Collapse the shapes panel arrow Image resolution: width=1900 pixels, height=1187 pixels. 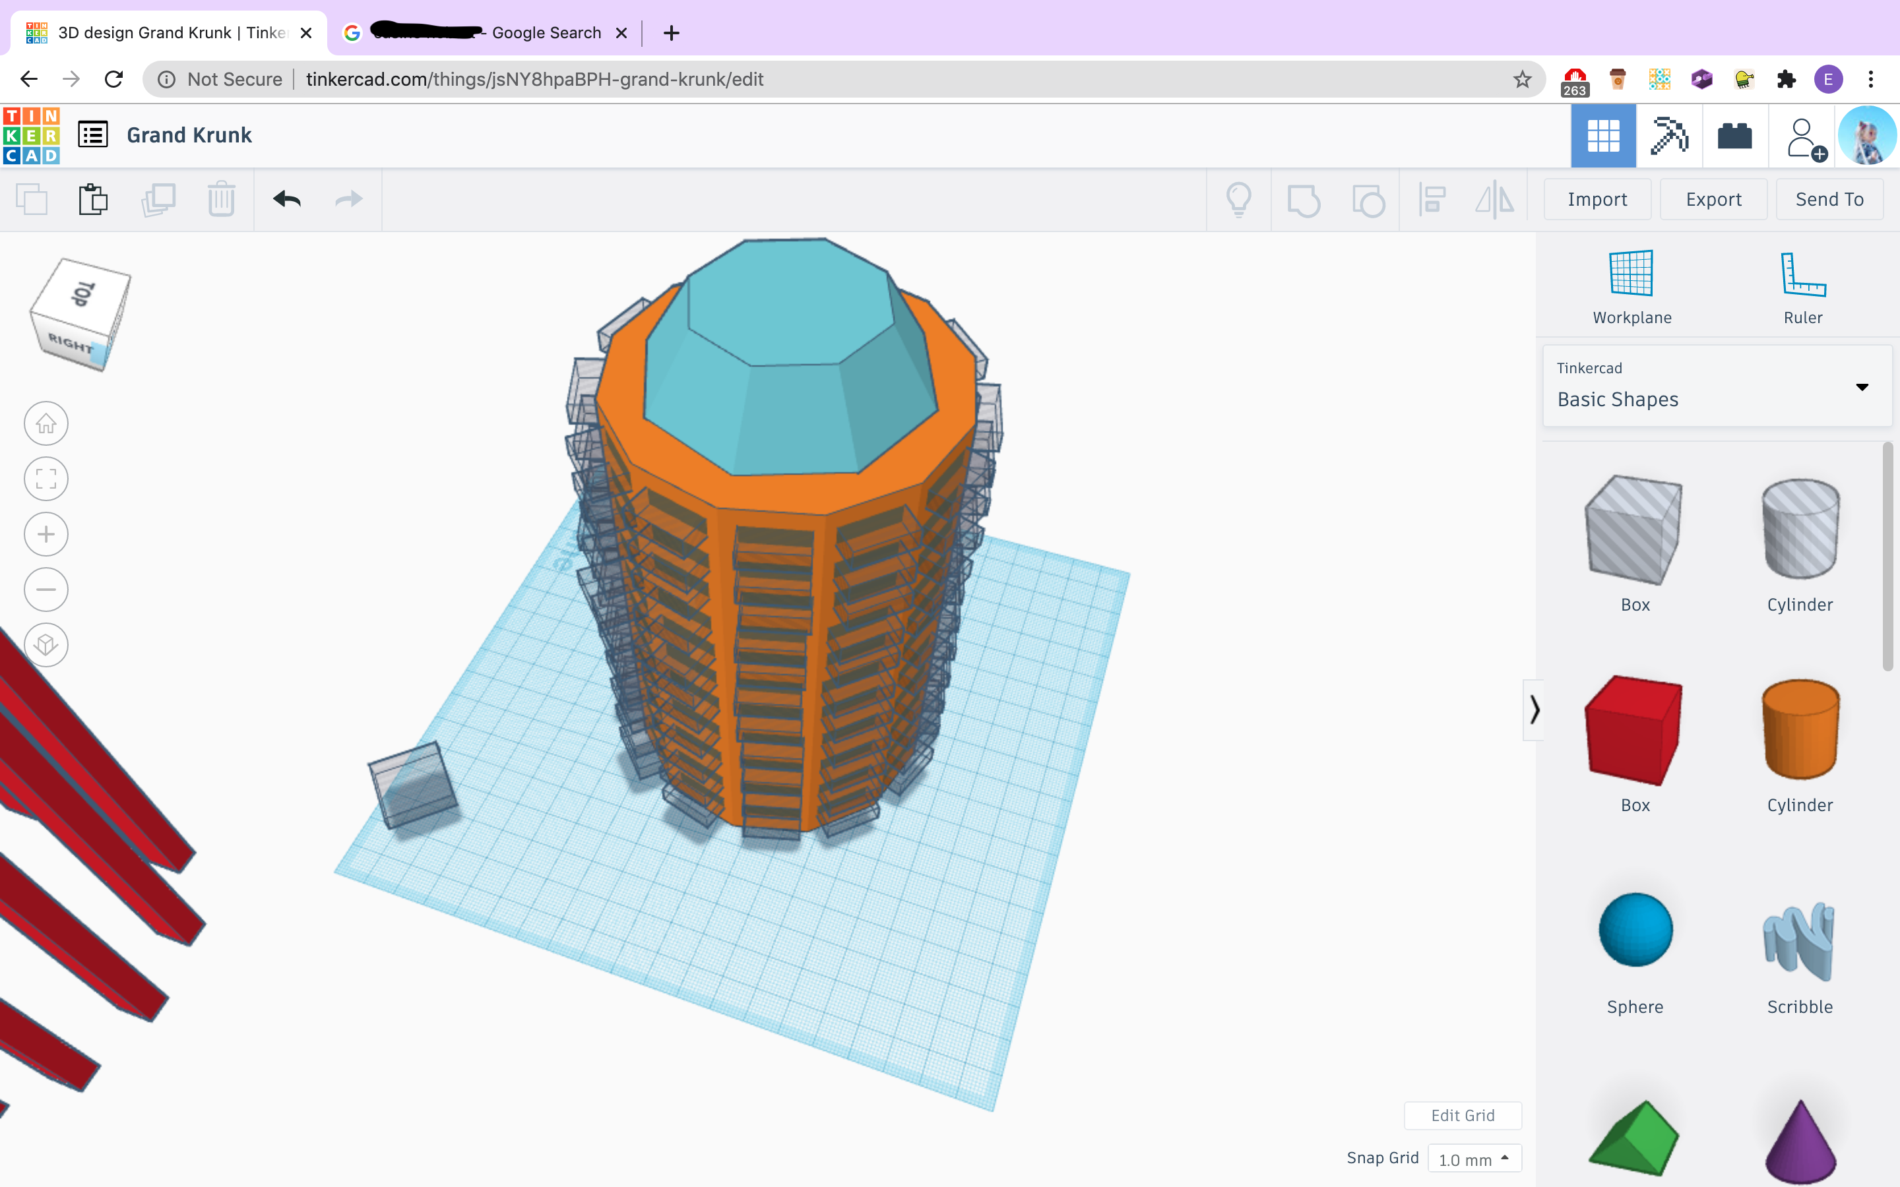[1533, 710]
